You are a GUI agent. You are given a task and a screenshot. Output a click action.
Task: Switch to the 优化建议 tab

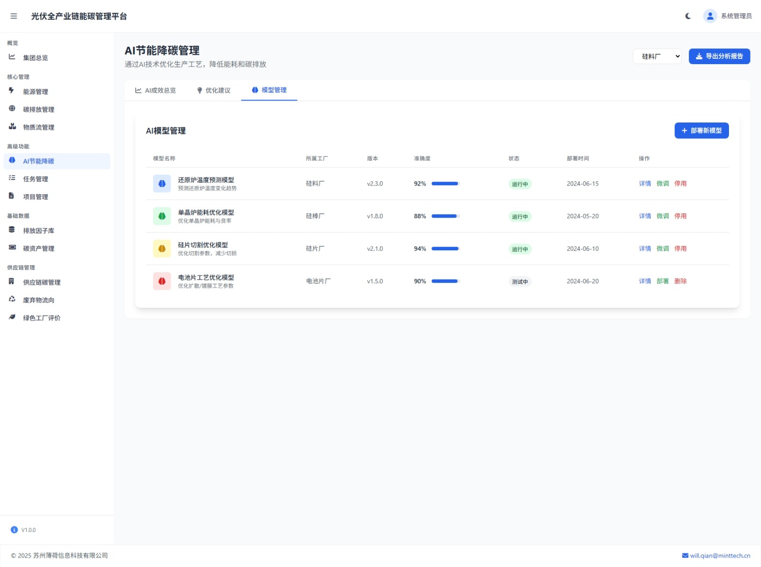[214, 90]
